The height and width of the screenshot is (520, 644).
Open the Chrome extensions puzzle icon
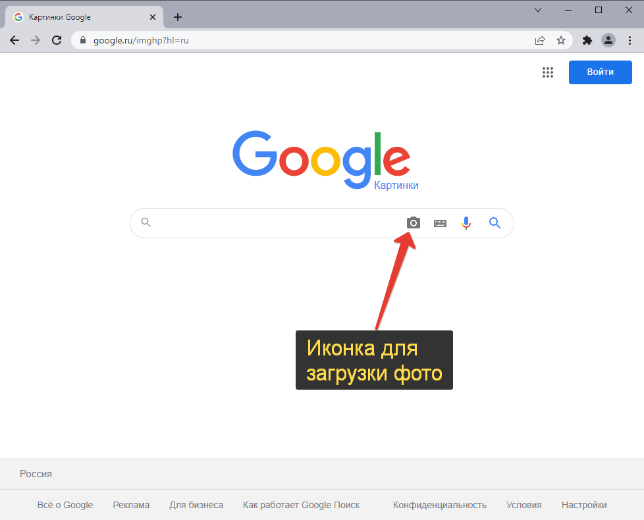coord(587,40)
